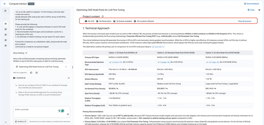Screen dimensions: 264x125
Task: Click the arrow icon of the PyTorch FSDP question
Action: (16, 85)
